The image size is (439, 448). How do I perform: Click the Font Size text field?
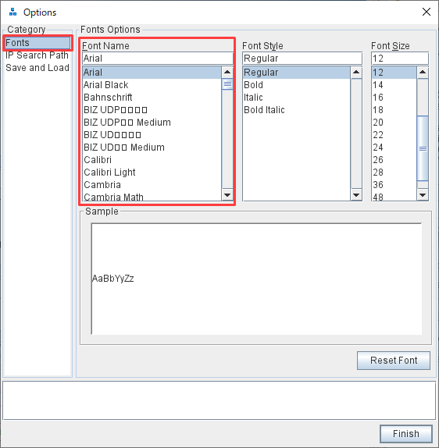pos(400,59)
